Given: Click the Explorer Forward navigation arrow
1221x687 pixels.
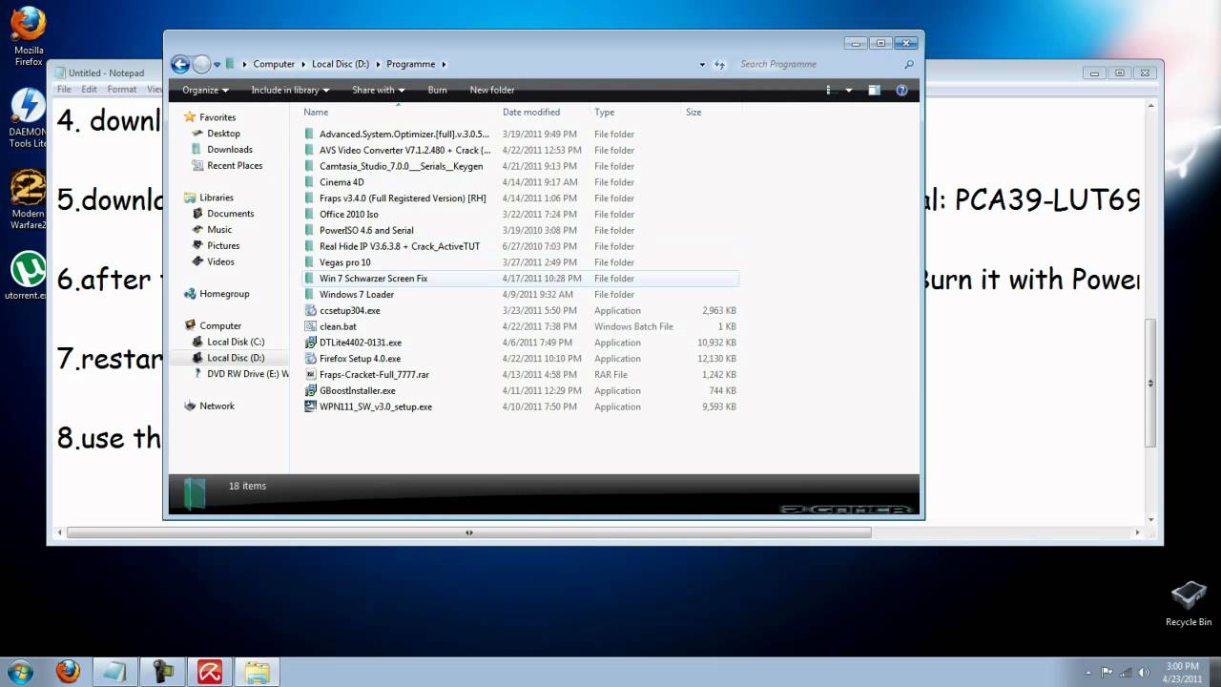Looking at the screenshot, I should coord(201,64).
